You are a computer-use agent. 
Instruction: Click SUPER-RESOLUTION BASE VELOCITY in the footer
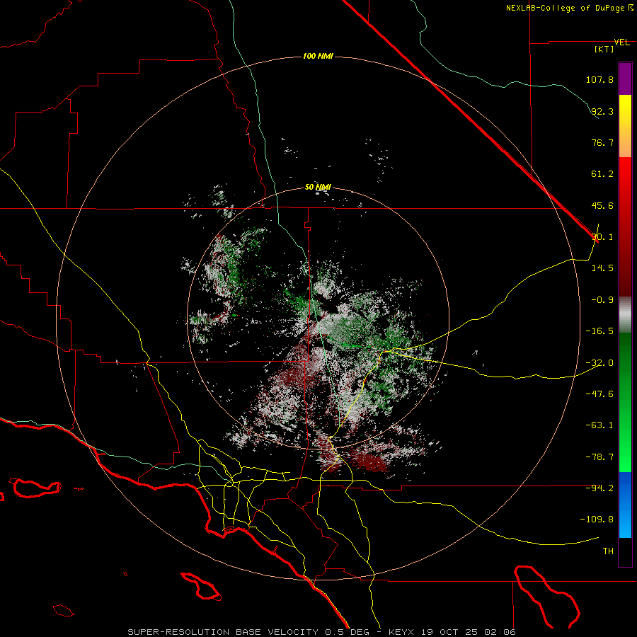coord(223,632)
